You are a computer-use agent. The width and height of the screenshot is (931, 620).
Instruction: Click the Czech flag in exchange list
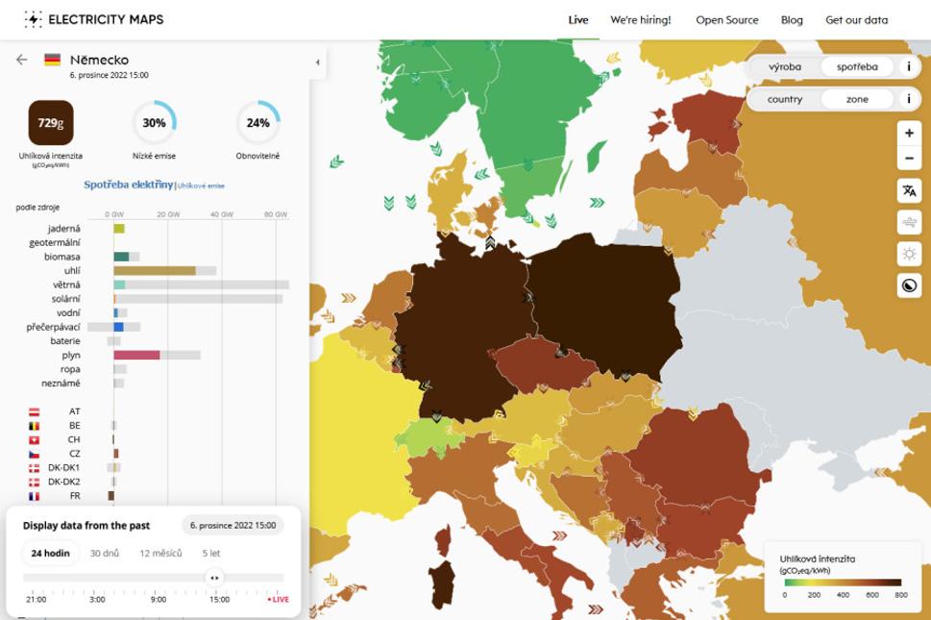point(35,454)
